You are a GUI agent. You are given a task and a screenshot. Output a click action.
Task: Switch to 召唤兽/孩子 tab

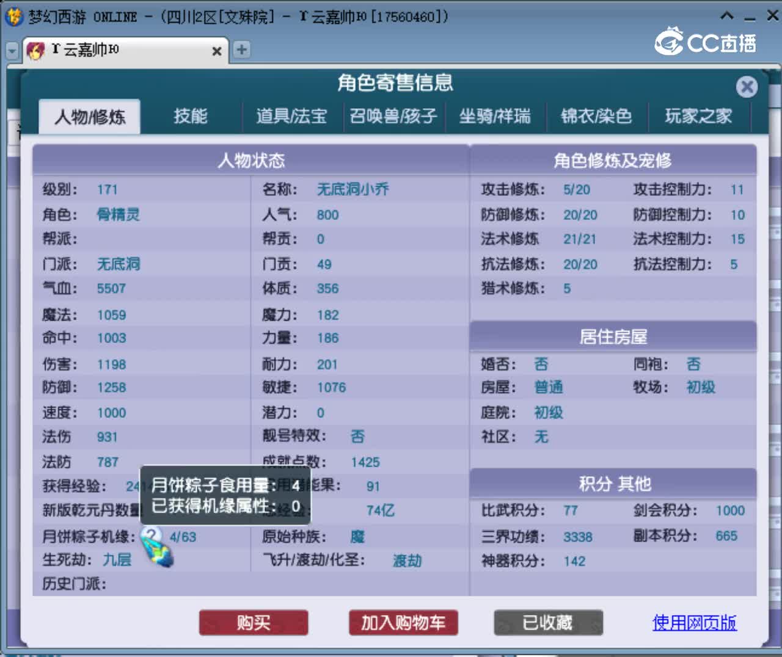pos(393,116)
